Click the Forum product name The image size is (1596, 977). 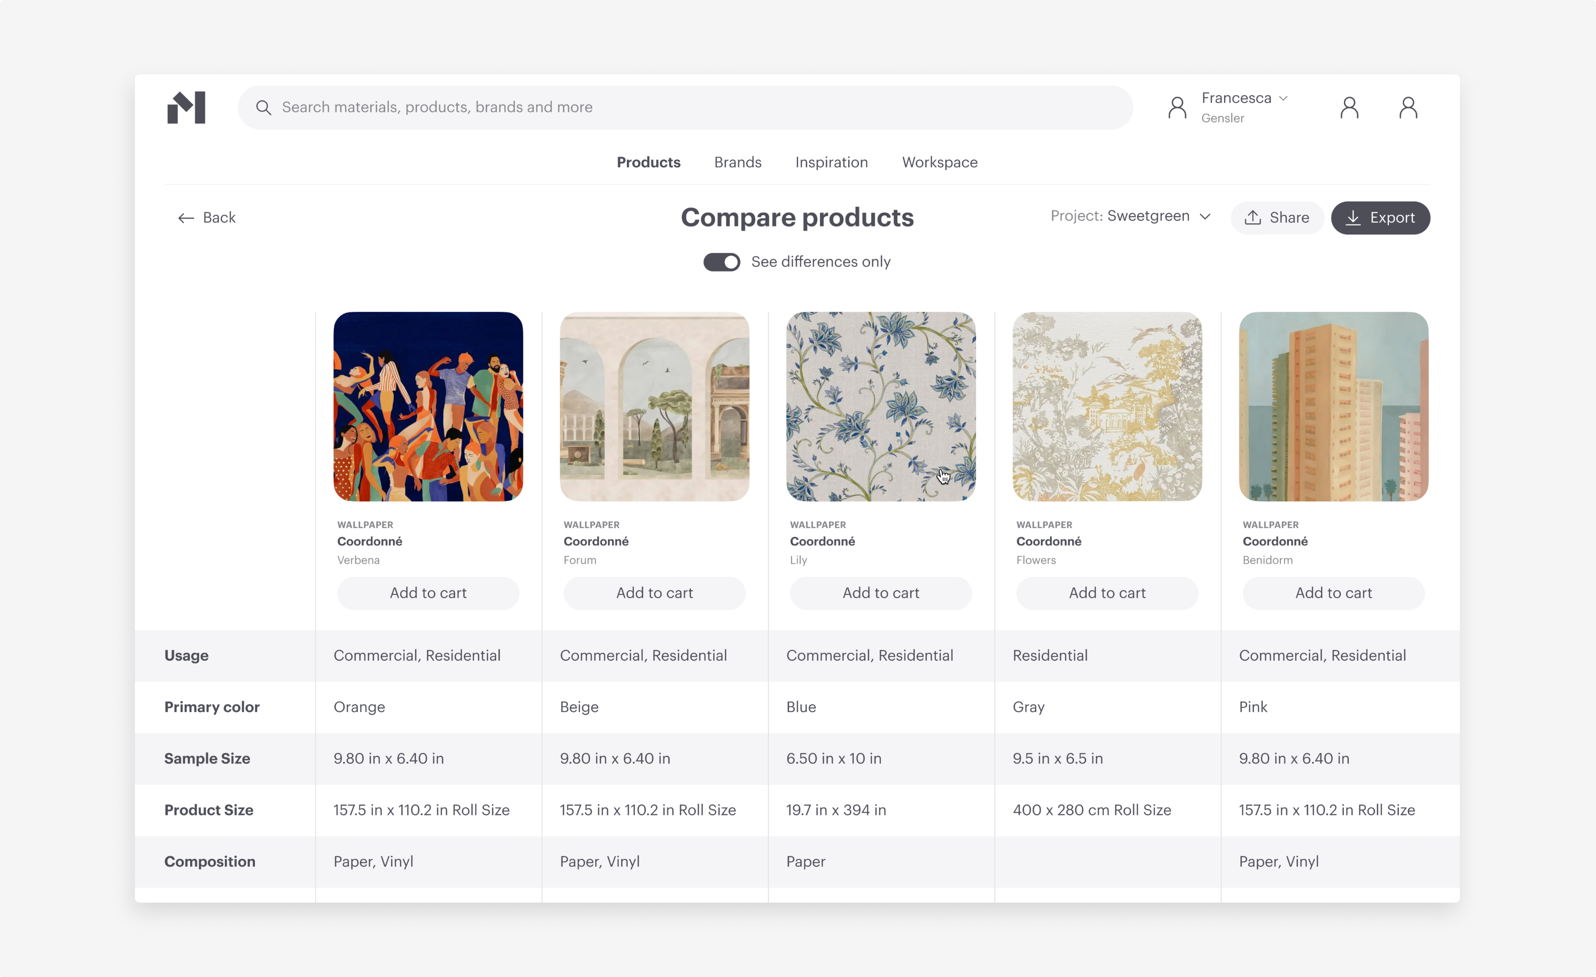(x=580, y=560)
